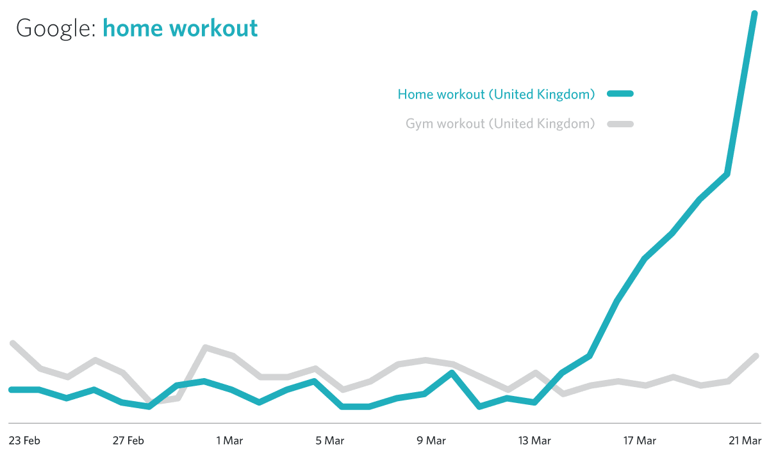This screenshot has width=769, height=467.
Task: Click the bold teal 'home workout' title text
Action: coord(180,28)
